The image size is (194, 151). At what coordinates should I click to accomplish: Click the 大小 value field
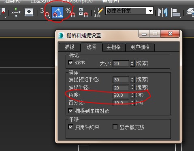(121, 64)
